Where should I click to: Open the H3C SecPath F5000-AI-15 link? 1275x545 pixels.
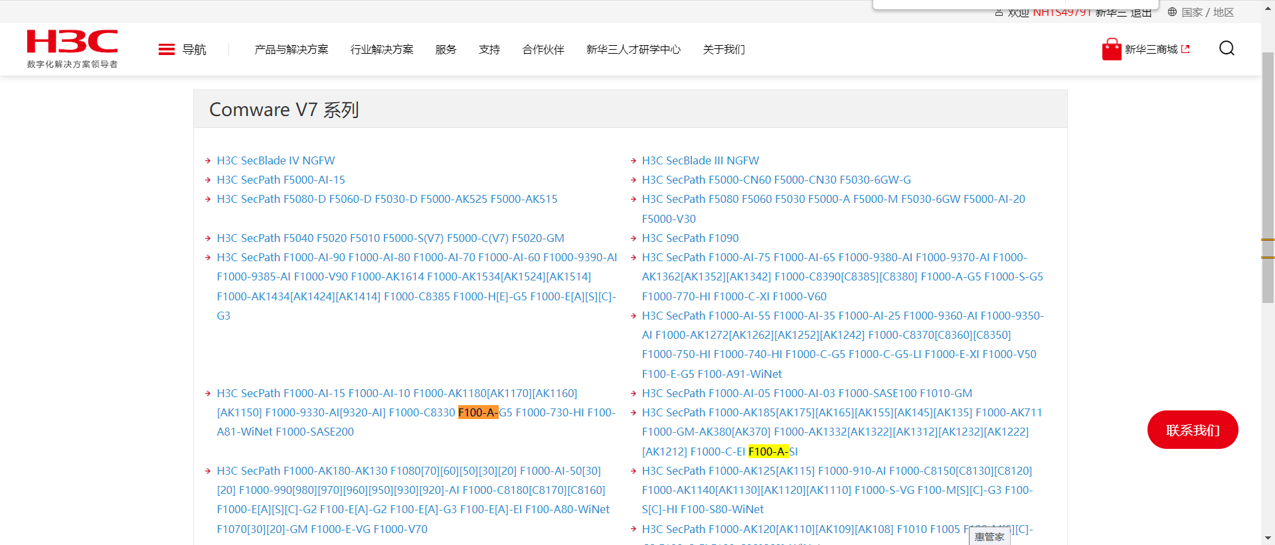click(281, 180)
